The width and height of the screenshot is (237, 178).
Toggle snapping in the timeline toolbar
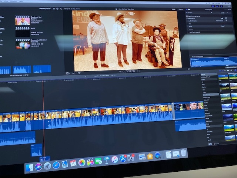tap(228, 70)
